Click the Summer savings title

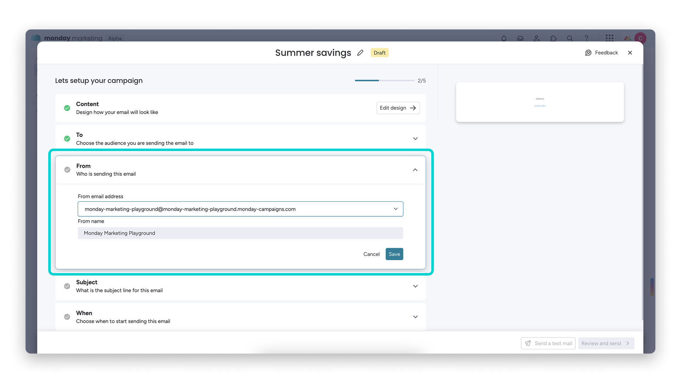pyautogui.click(x=313, y=53)
